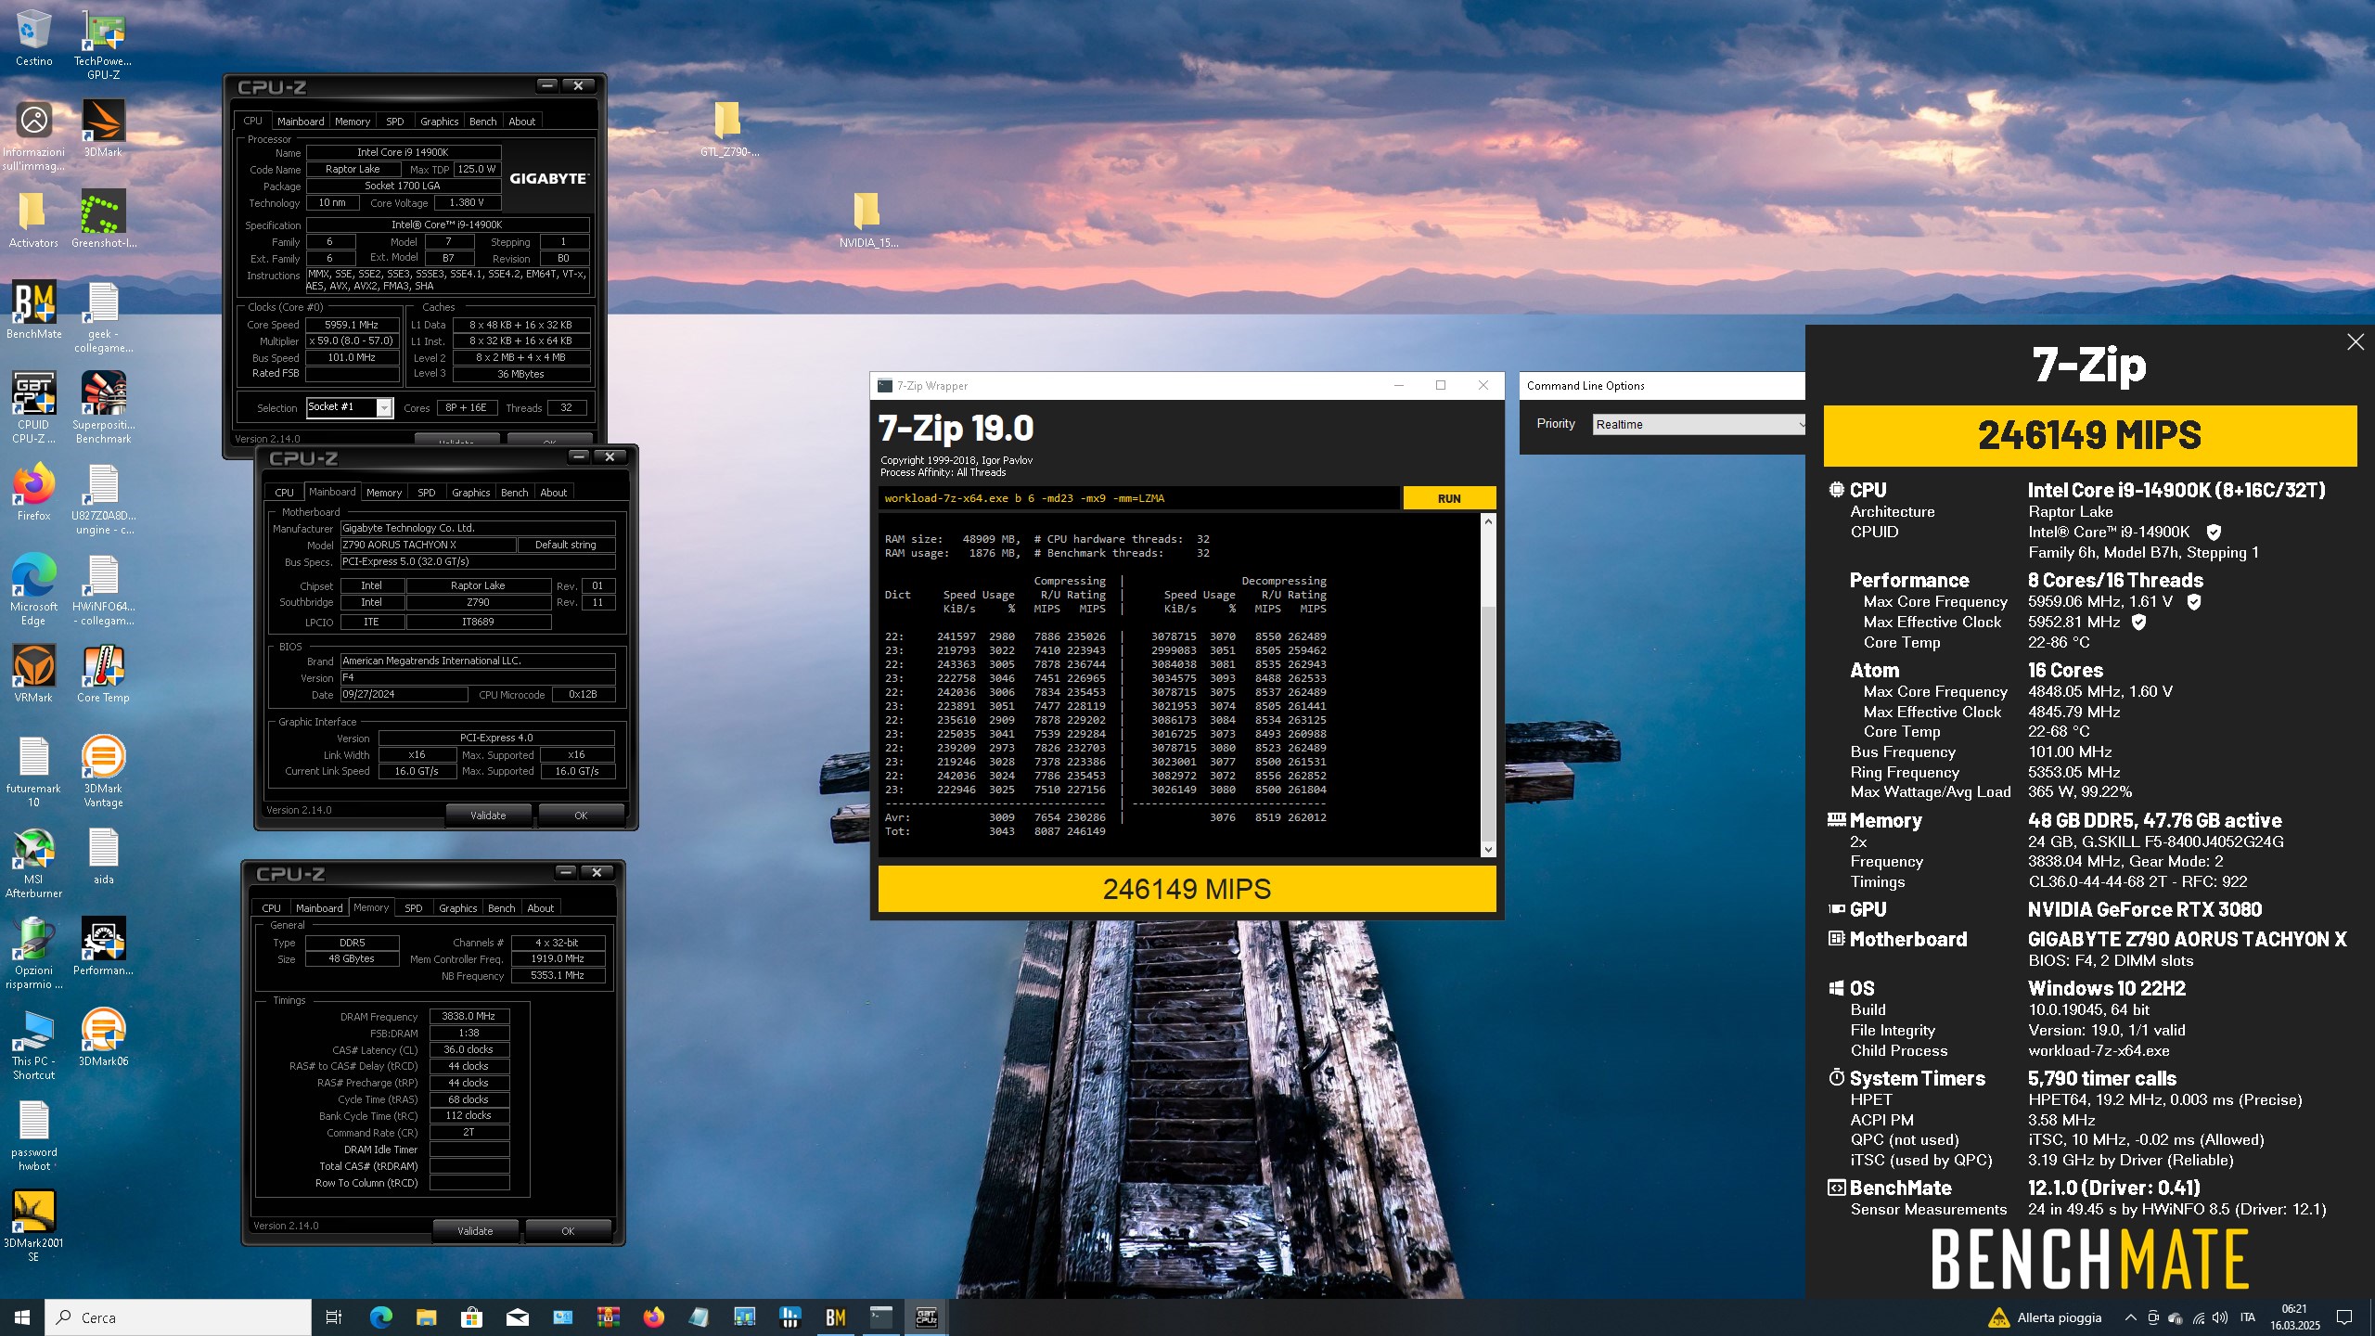The width and height of the screenshot is (2375, 1336).
Task: Open the Greenshot desktop shortcut
Action: pos(103,219)
